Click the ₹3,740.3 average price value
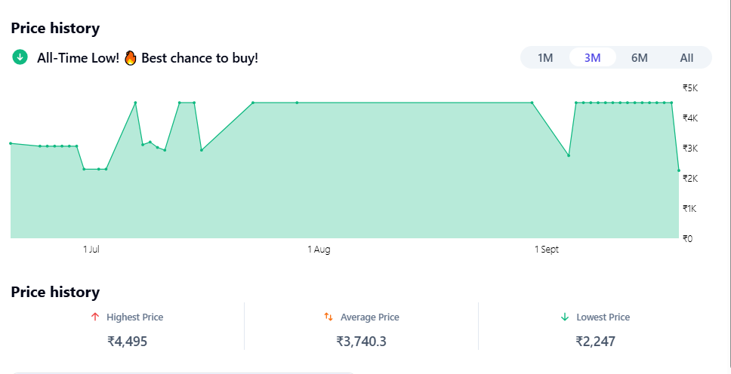Image resolution: width=731 pixels, height=374 pixels. click(361, 342)
